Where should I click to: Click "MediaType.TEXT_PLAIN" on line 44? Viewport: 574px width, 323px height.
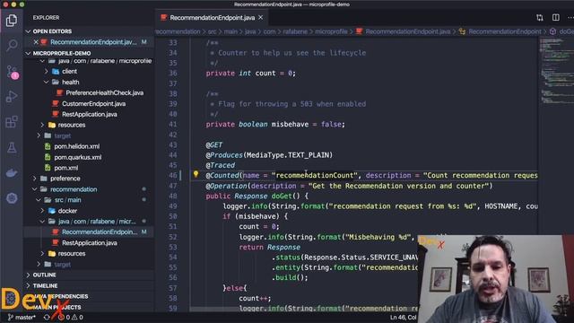[288, 155]
